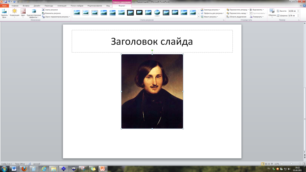Screen dimensions: 306x172
Task: Open the Стили рисунков dialog launcher
Action: (223, 20)
